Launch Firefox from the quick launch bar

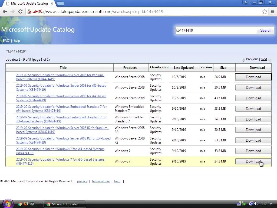pos(26,204)
